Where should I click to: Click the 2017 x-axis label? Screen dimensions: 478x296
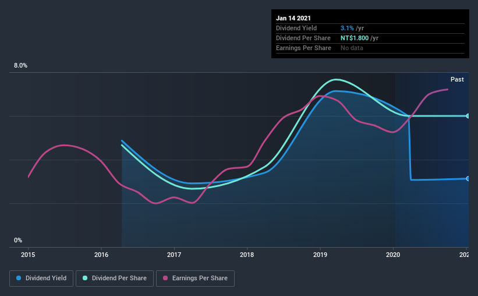(x=174, y=255)
